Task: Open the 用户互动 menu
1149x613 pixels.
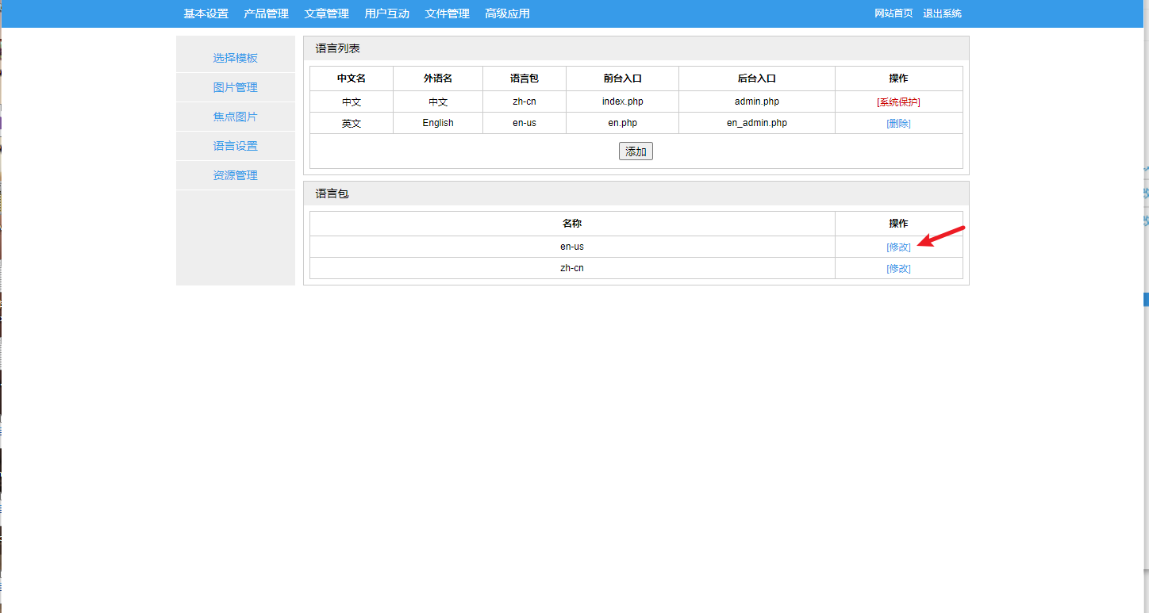Action: tap(386, 13)
